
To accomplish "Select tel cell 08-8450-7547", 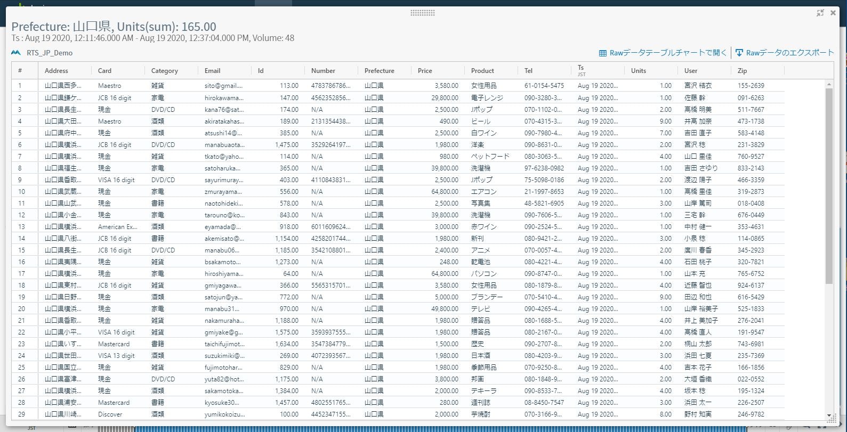I will (544, 402).
